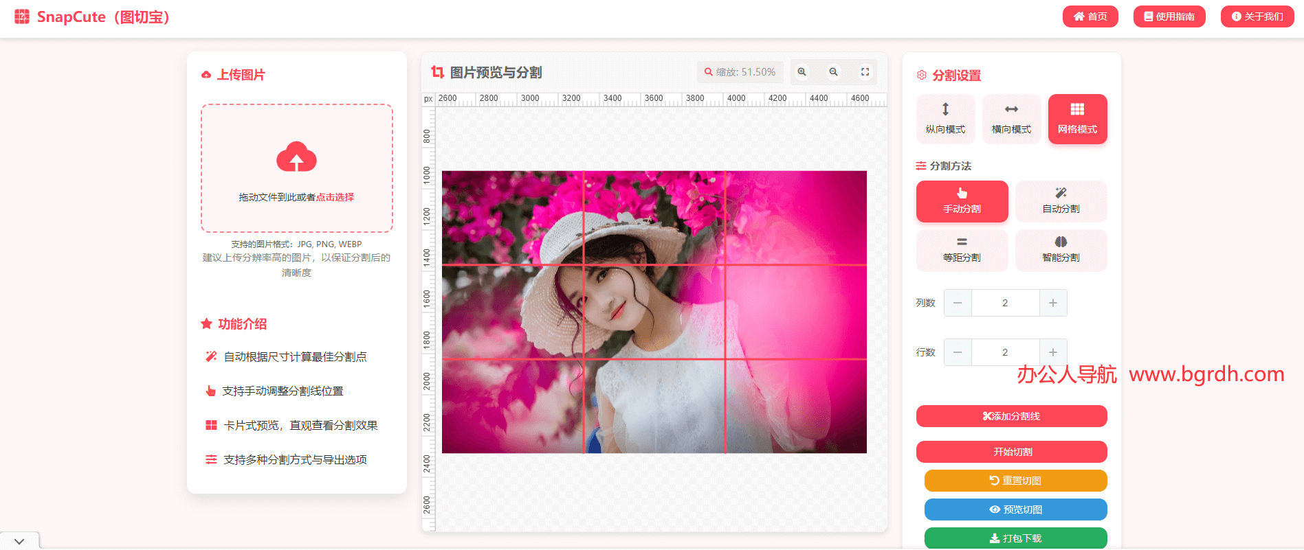Choose 手动分割 manual split method
Screen dimensions: 1304x550
[962, 201]
